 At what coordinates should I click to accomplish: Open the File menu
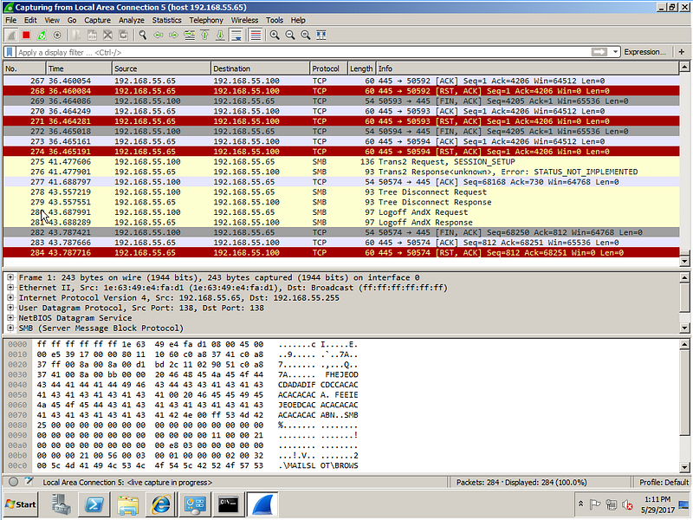point(11,20)
